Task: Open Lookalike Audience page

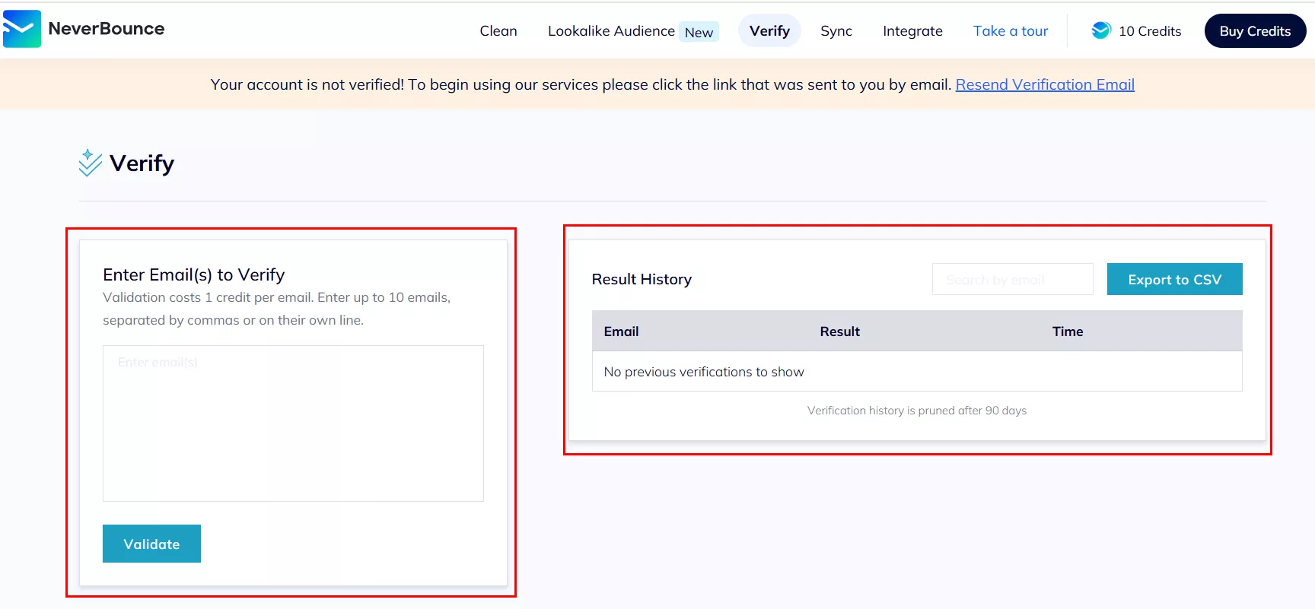Action: tap(611, 31)
